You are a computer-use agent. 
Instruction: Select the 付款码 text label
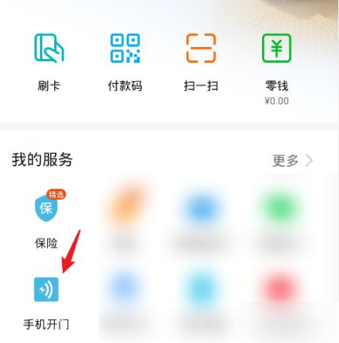pyautogui.click(x=125, y=86)
